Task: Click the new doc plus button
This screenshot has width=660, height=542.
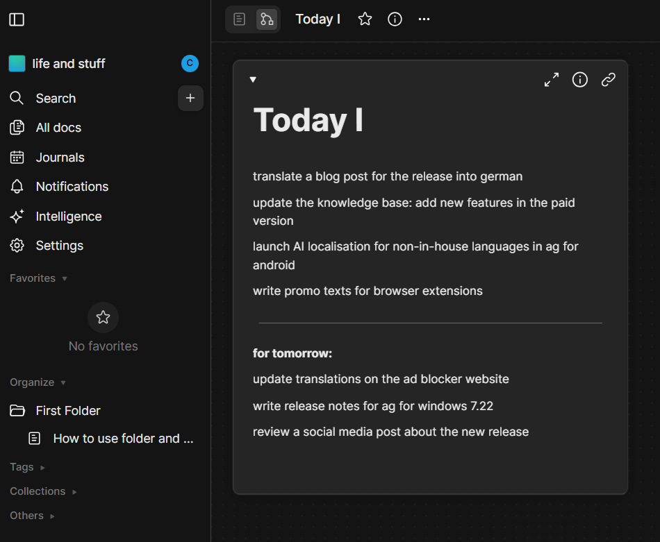Action: (x=190, y=99)
